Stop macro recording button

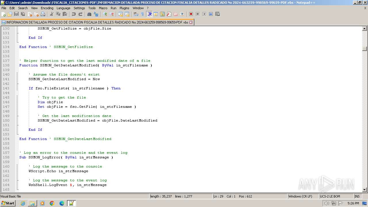point(198,14)
